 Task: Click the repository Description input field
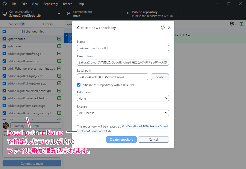coord(123,62)
